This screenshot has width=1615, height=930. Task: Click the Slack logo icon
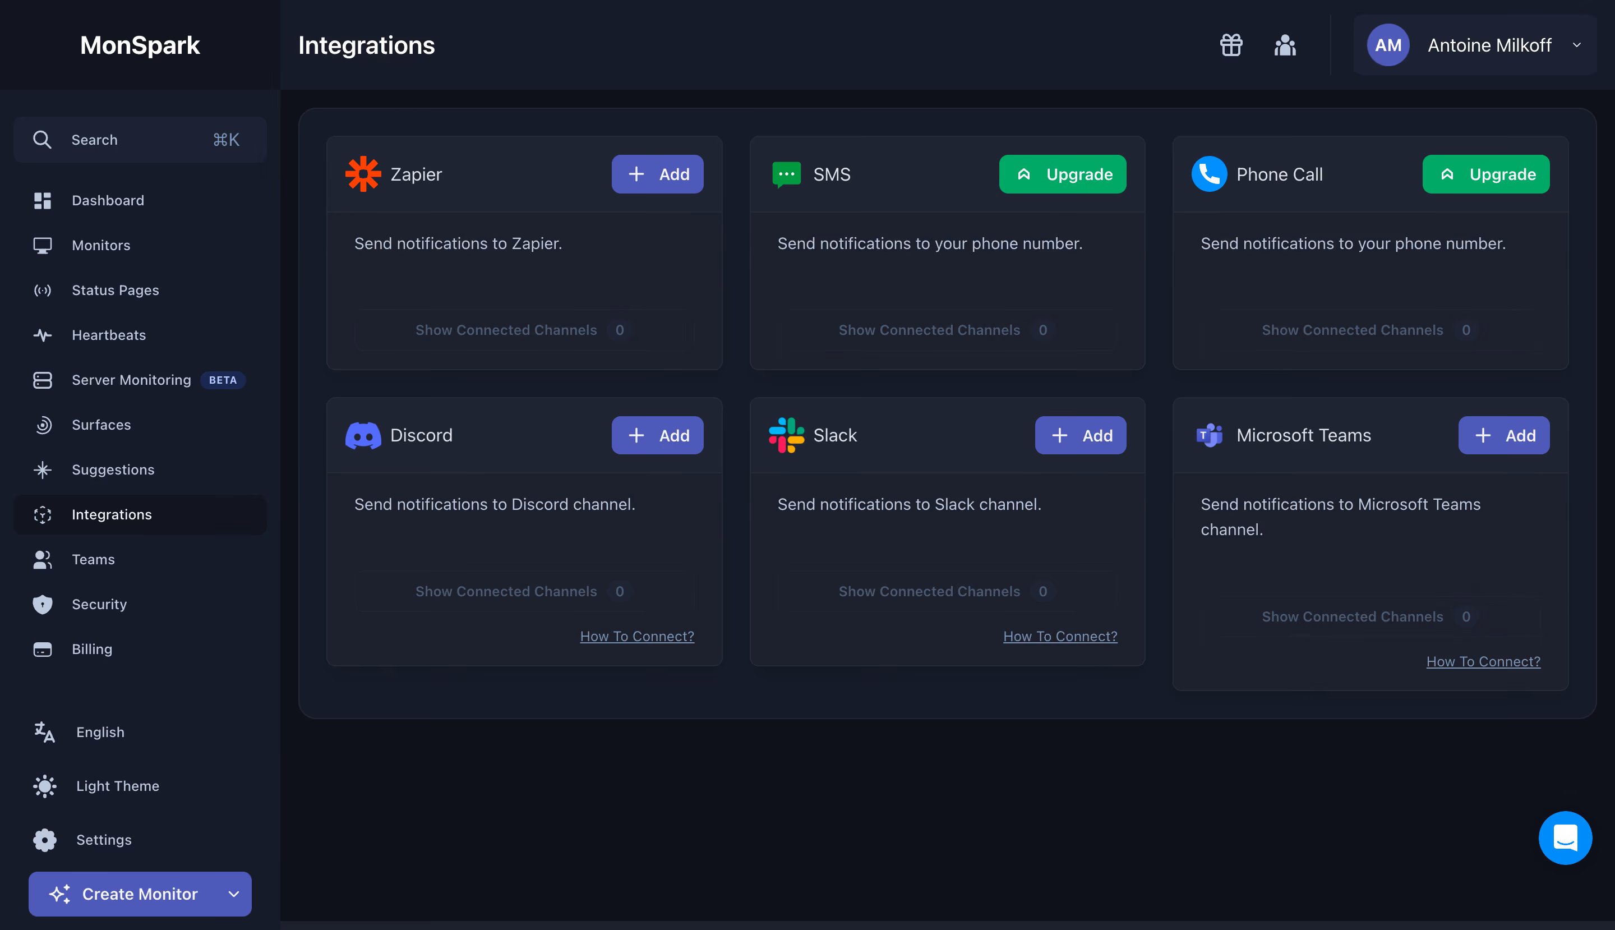tap(786, 436)
